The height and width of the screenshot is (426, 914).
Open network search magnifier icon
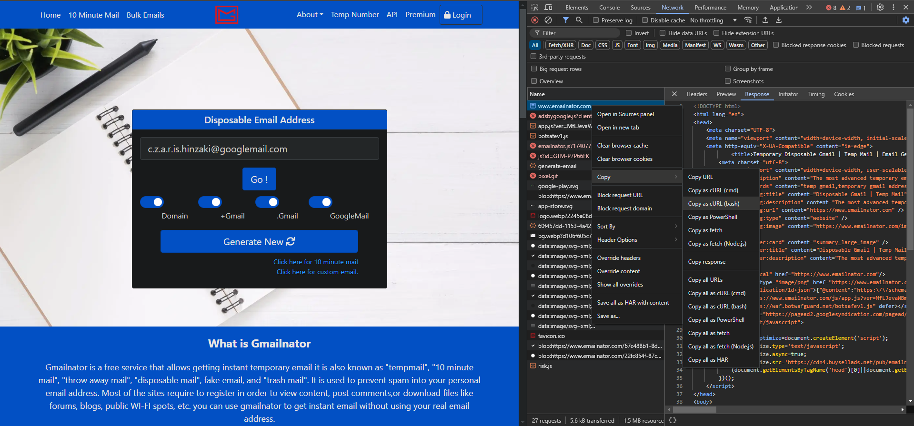click(x=579, y=20)
